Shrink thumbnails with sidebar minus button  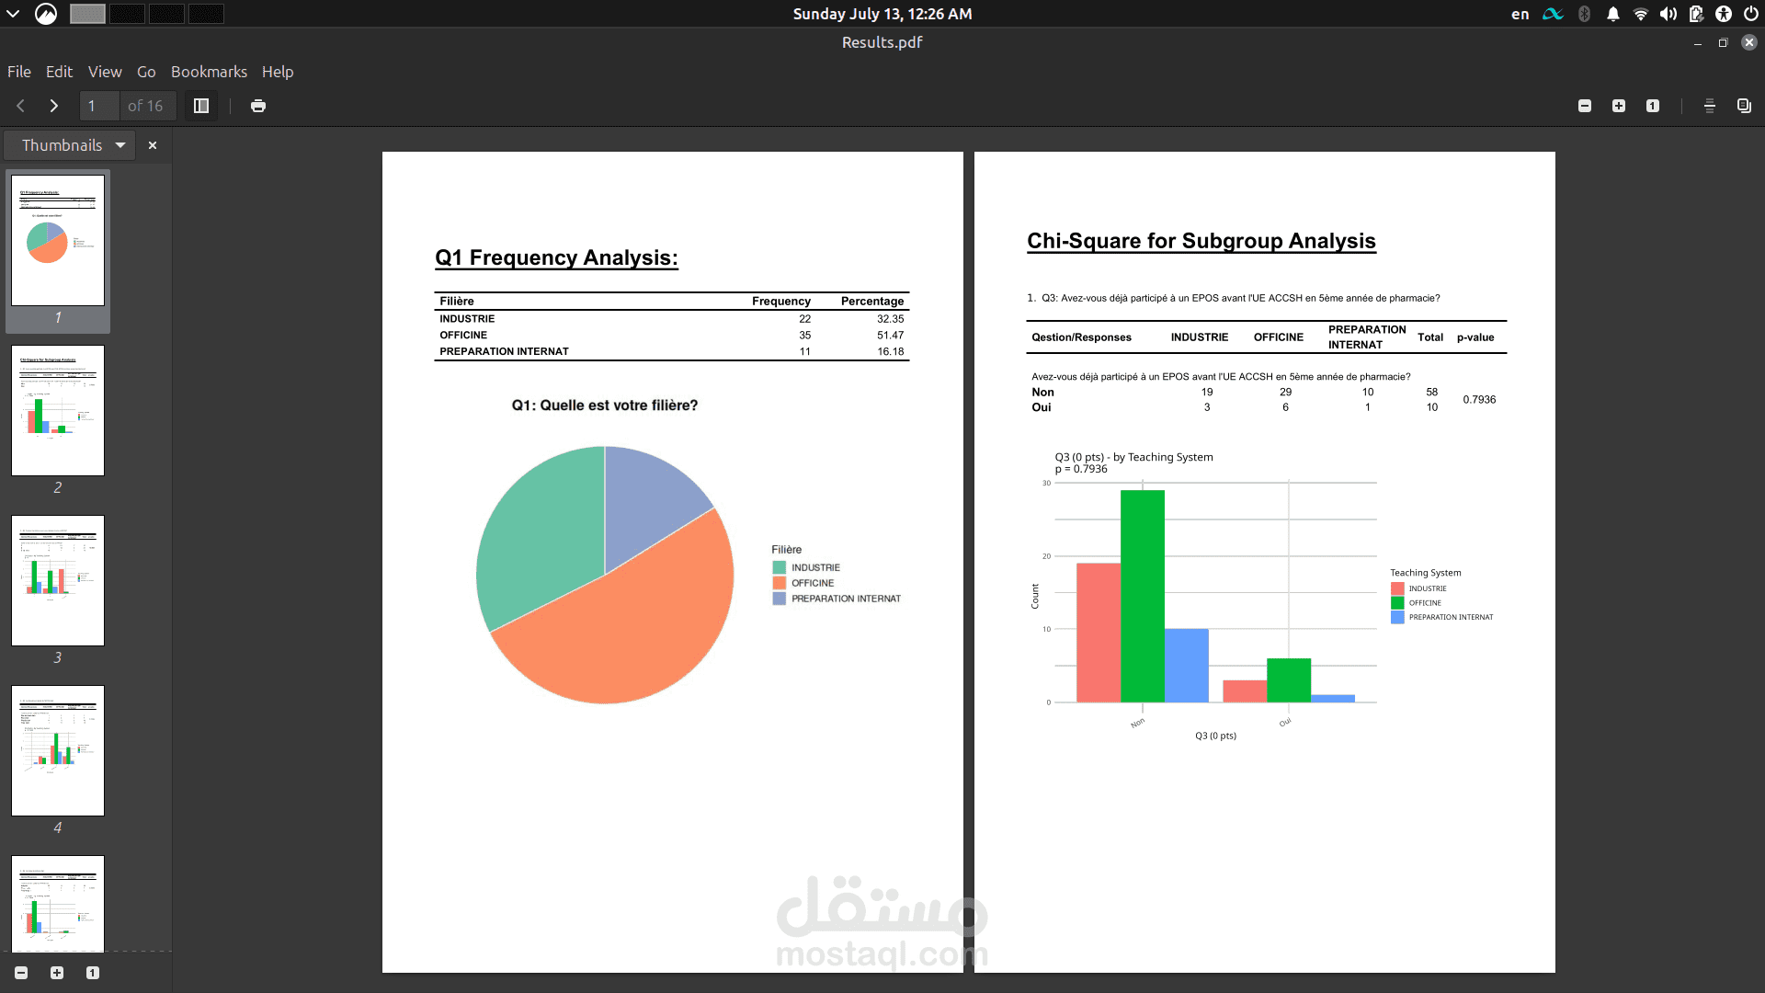pos(21,973)
